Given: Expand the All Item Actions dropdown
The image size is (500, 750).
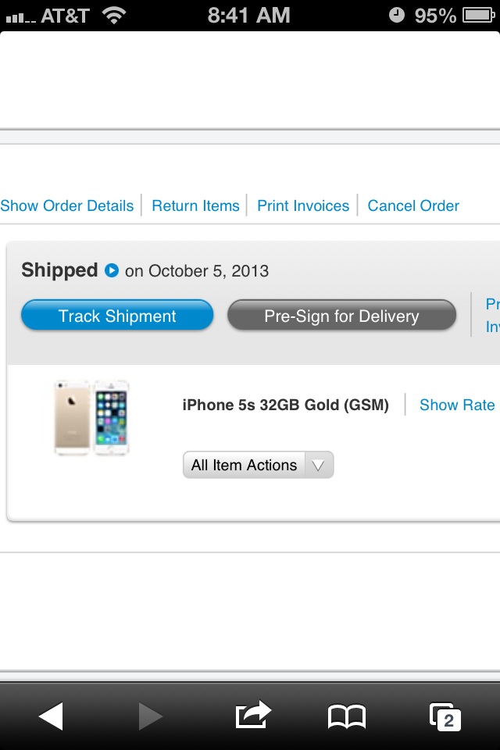Looking at the screenshot, I should click(x=259, y=465).
